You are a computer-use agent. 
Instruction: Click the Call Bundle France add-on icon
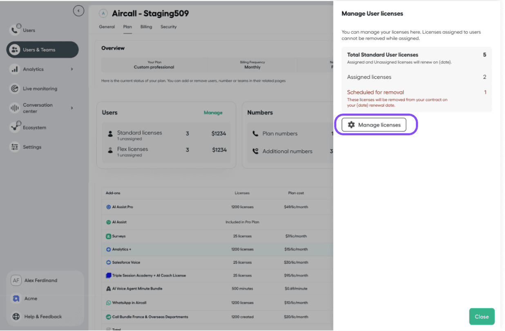[x=109, y=317]
